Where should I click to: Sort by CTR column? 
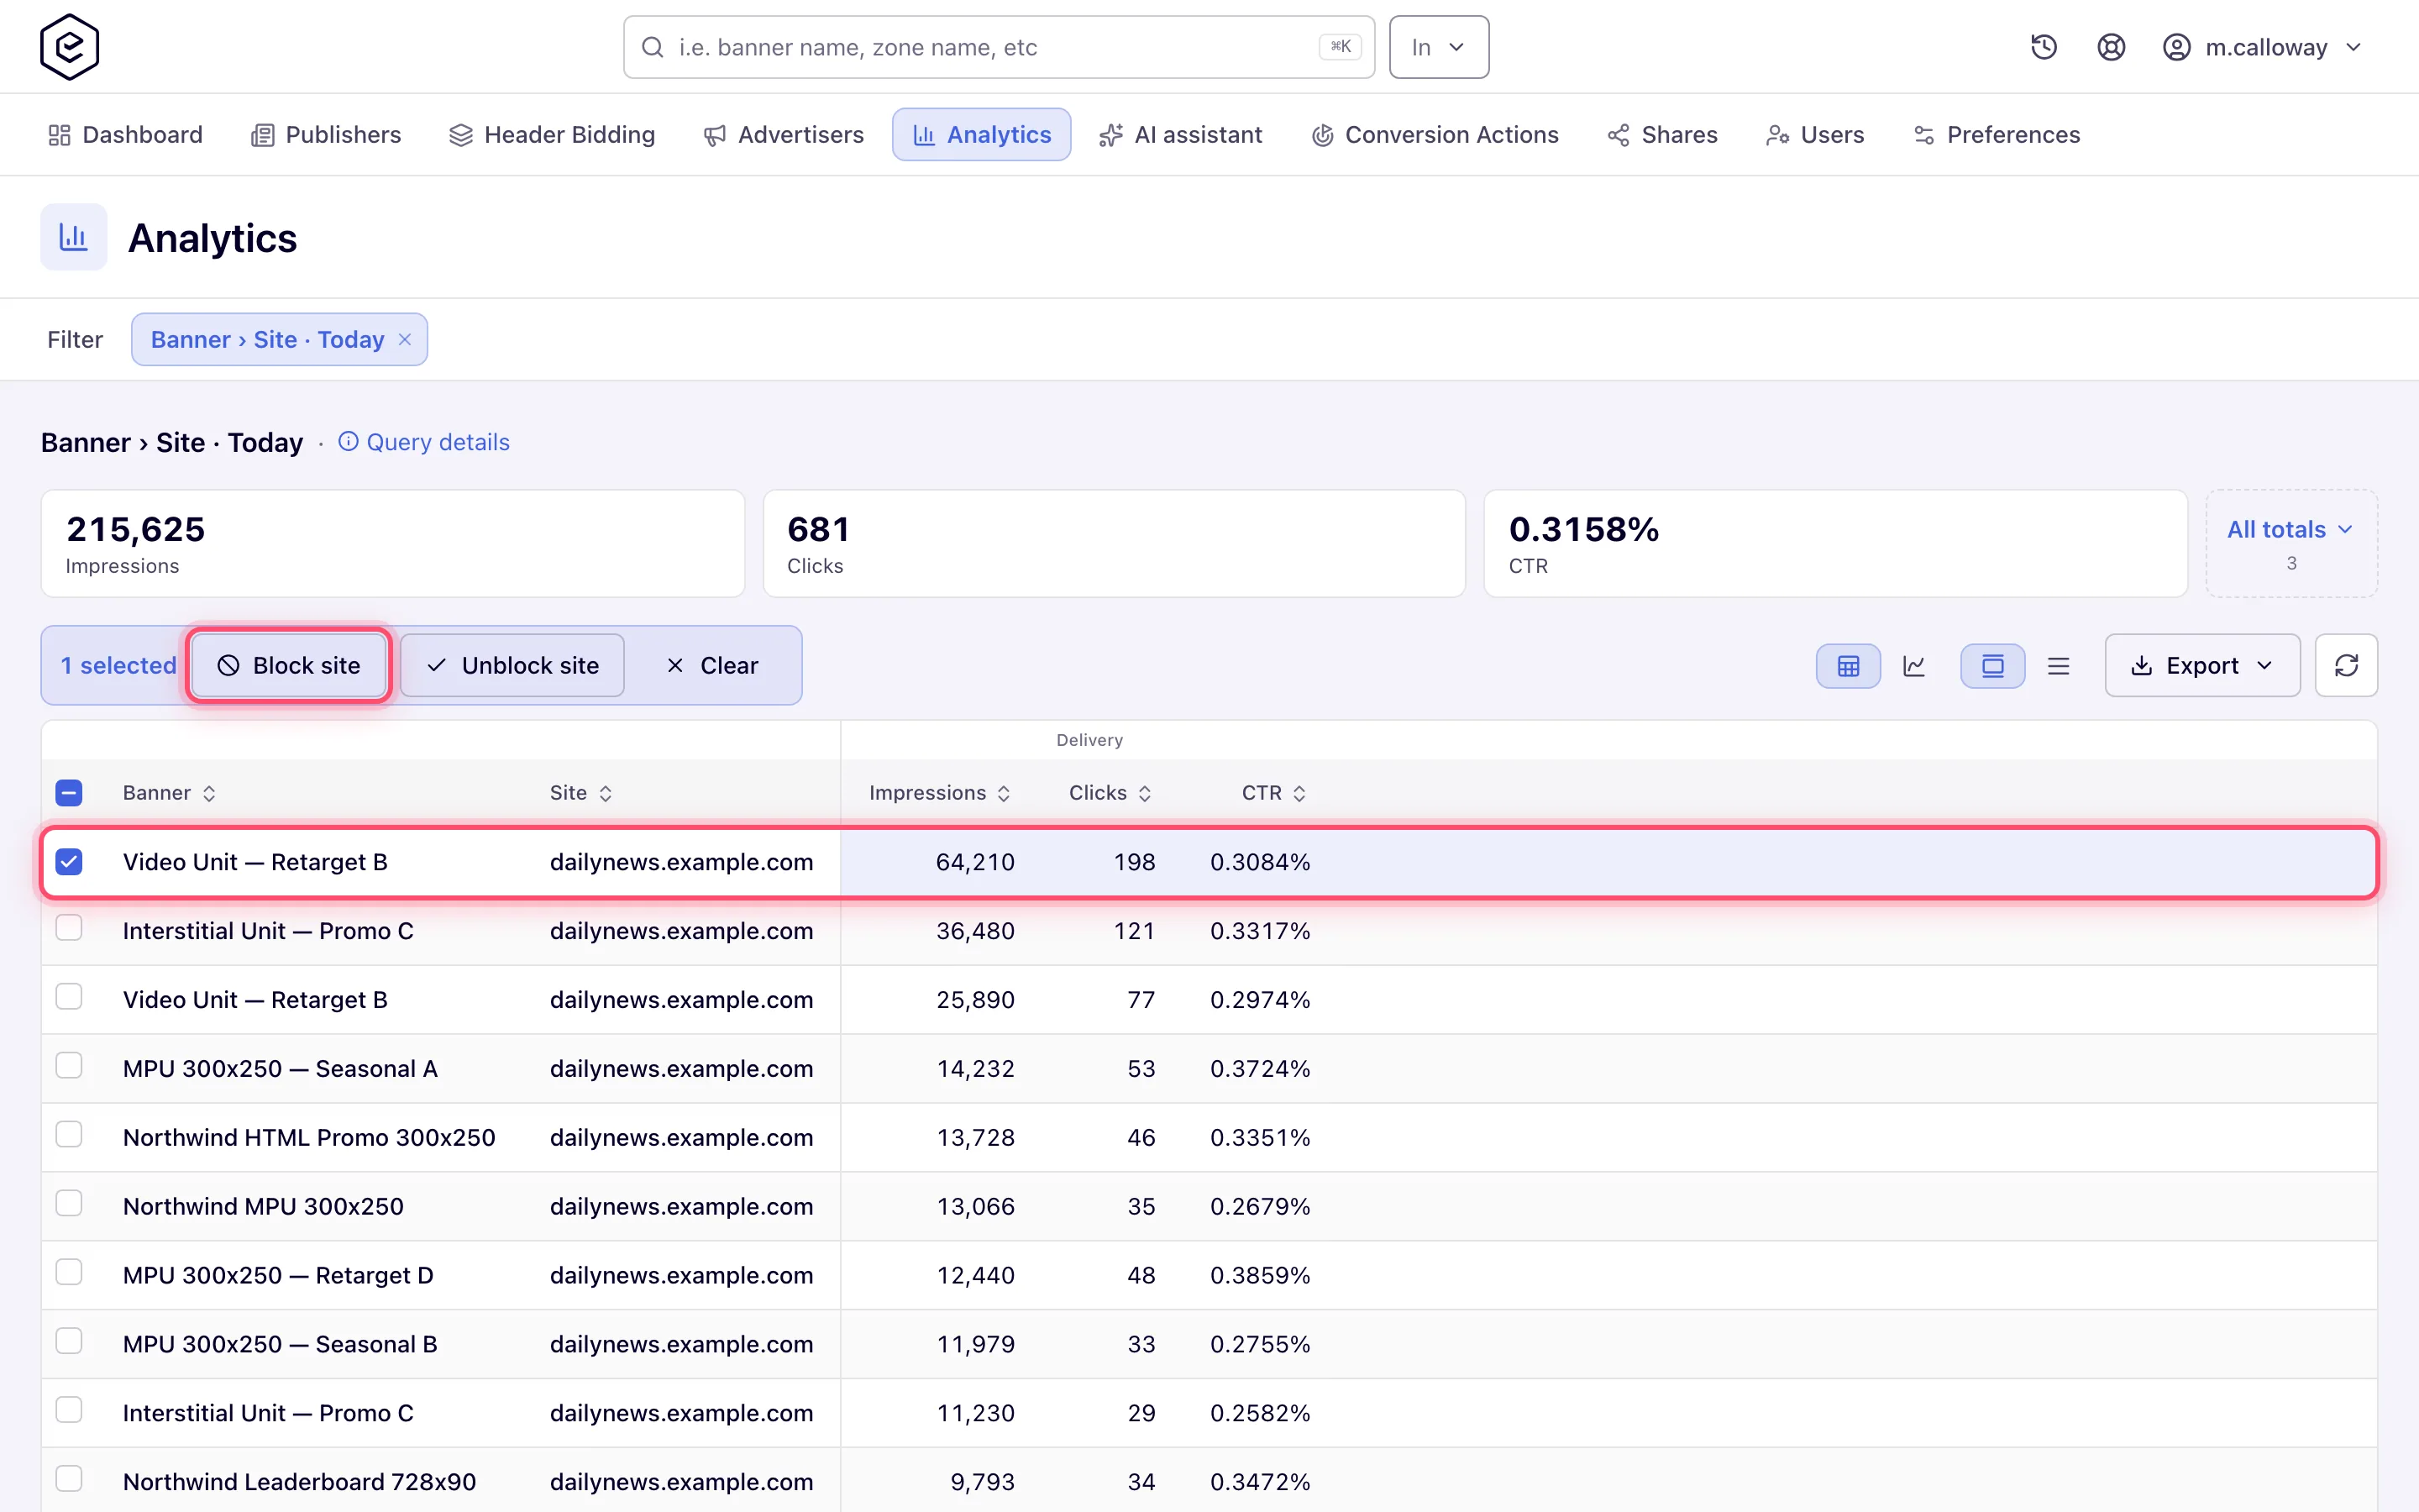1274,793
